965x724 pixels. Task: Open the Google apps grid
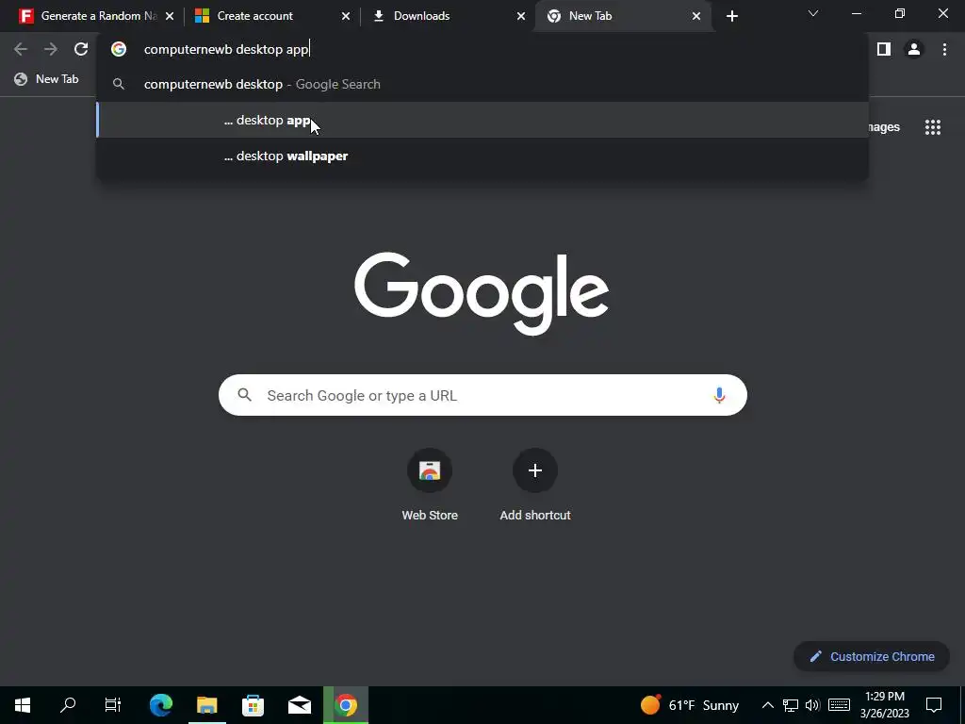[932, 127]
